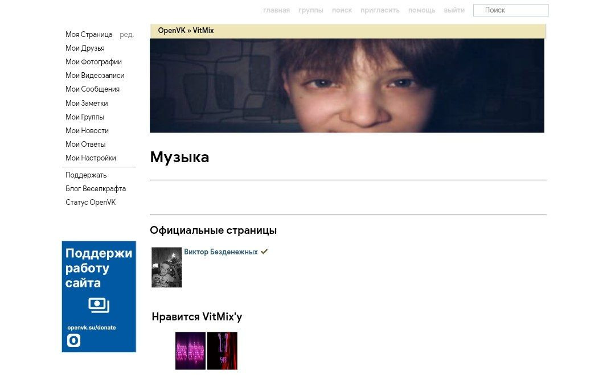This screenshot has width=615, height=375.
Task: Open the Поддержи работу сайта banner
Action: (99, 296)
